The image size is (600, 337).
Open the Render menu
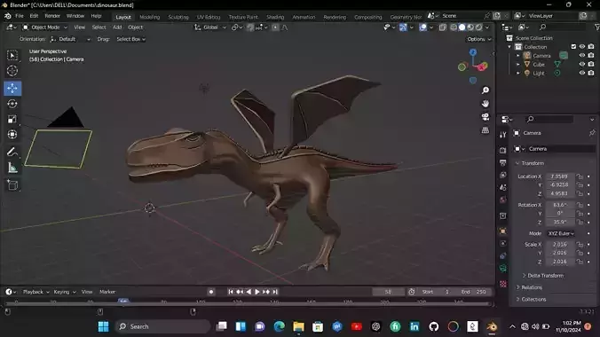(x=52, y=16)
